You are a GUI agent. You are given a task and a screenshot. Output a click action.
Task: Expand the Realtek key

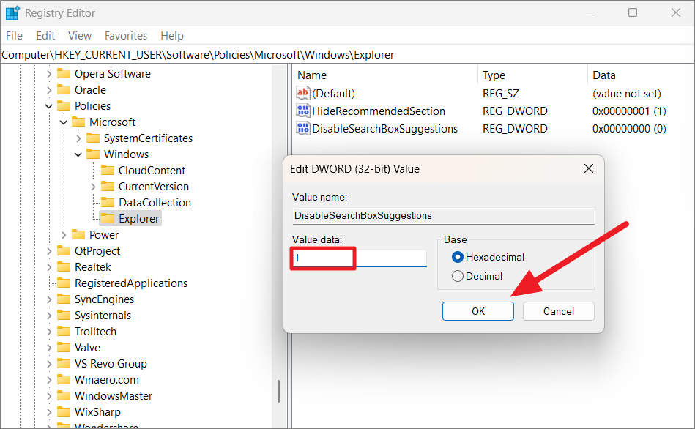pyautogui.click(x=49, y=267)
